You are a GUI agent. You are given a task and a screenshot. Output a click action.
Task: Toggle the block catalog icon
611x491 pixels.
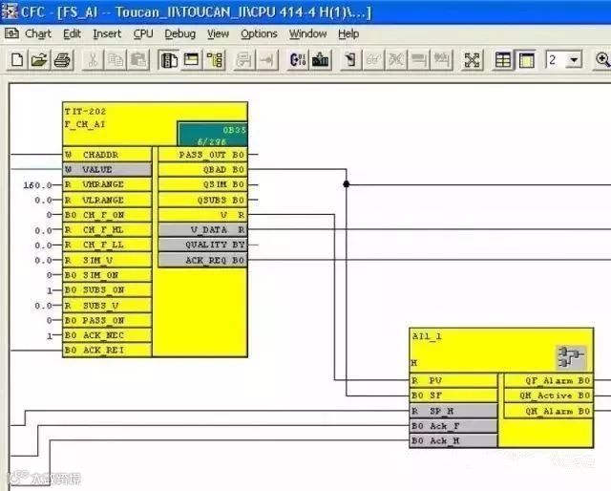[169, 60]
